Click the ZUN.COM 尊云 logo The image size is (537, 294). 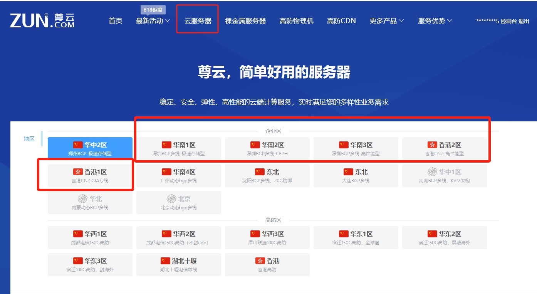pyautogui.click(x=42, y=20)
